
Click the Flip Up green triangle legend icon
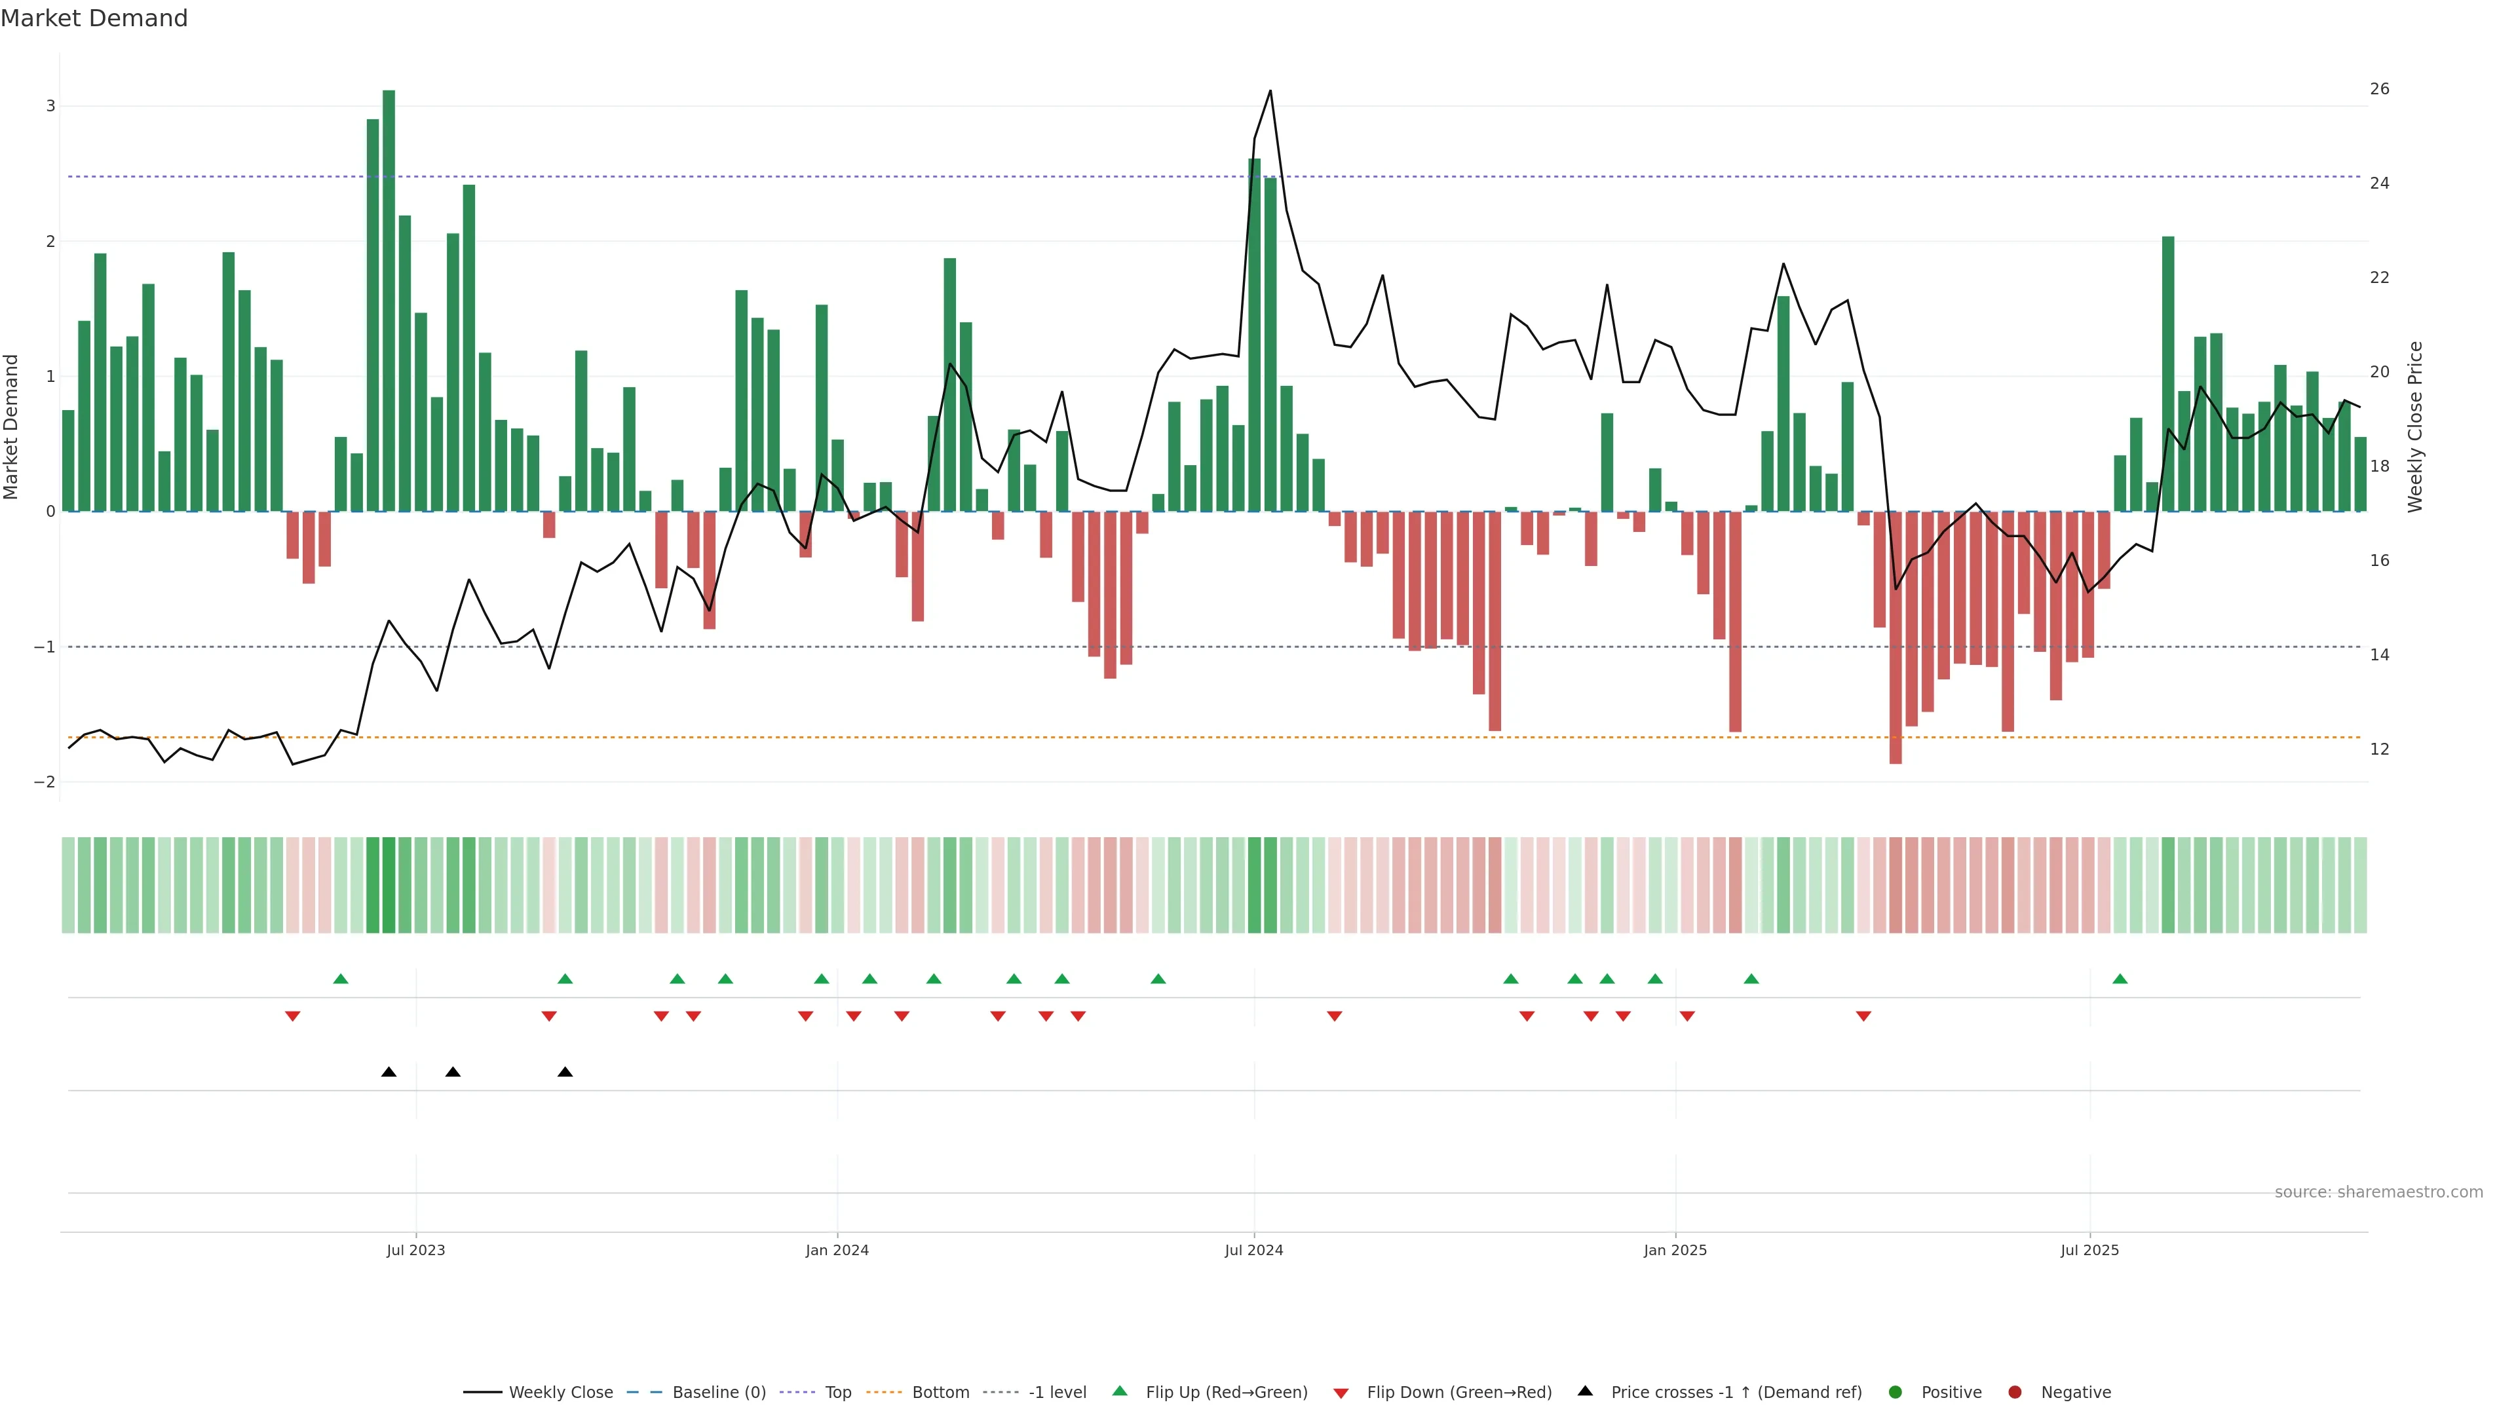(1119, 1391)
